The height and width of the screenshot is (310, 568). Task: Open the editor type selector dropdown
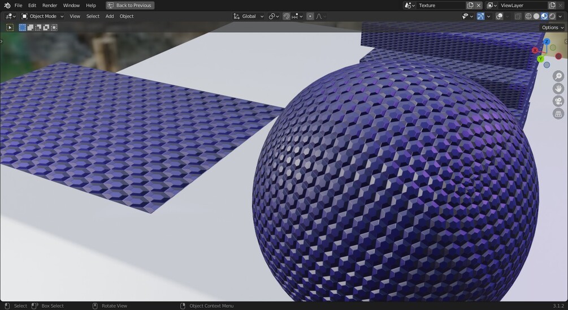tap(11, 16)
